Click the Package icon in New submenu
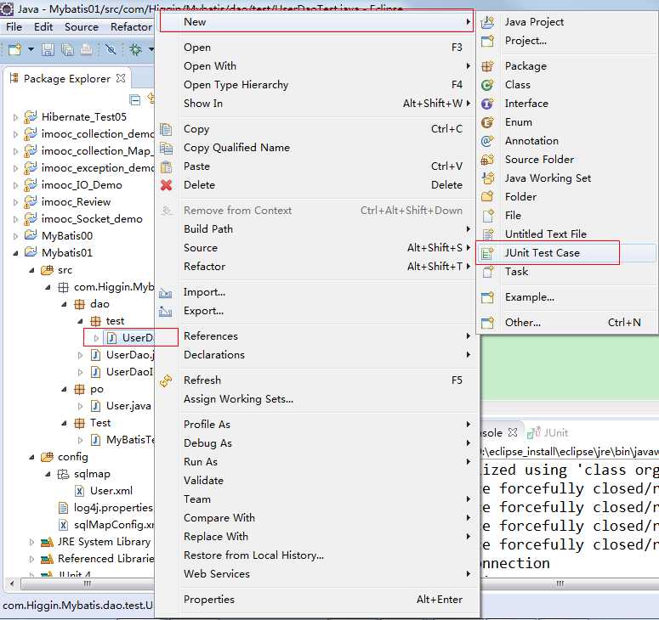Screen dimensions: 659x620 coord(487,66)
